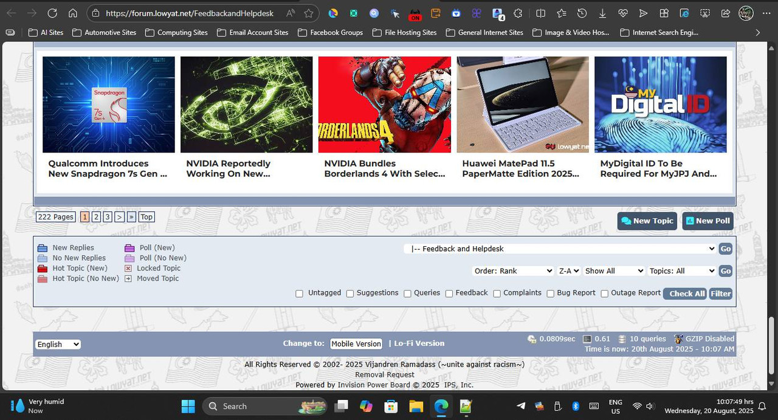Tick the Complaints checkbox
The width and height of the screenshot is (778, 420).
(497, 294)
